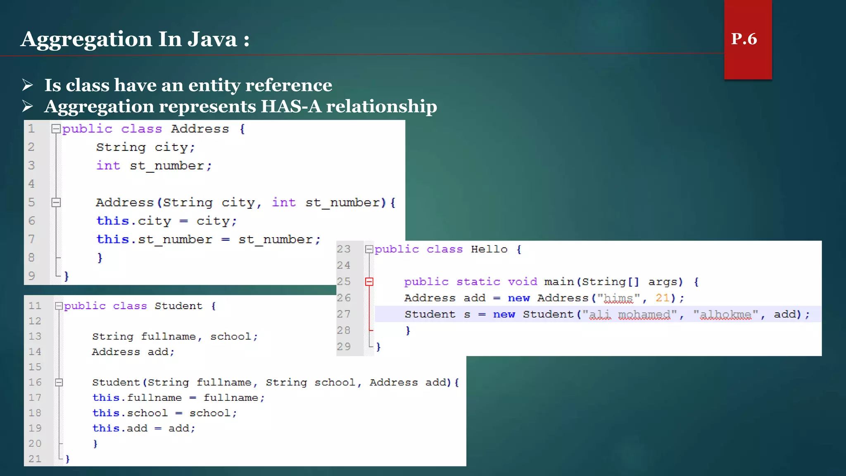The image size is (846, 476).
Task: Click highlighted 'Student s = new Student' line
Action: click(x=607, y=314)
